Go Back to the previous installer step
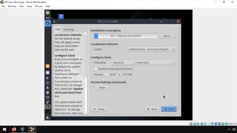The width and height of the screenshot is (237, 133). coord(152,109)
